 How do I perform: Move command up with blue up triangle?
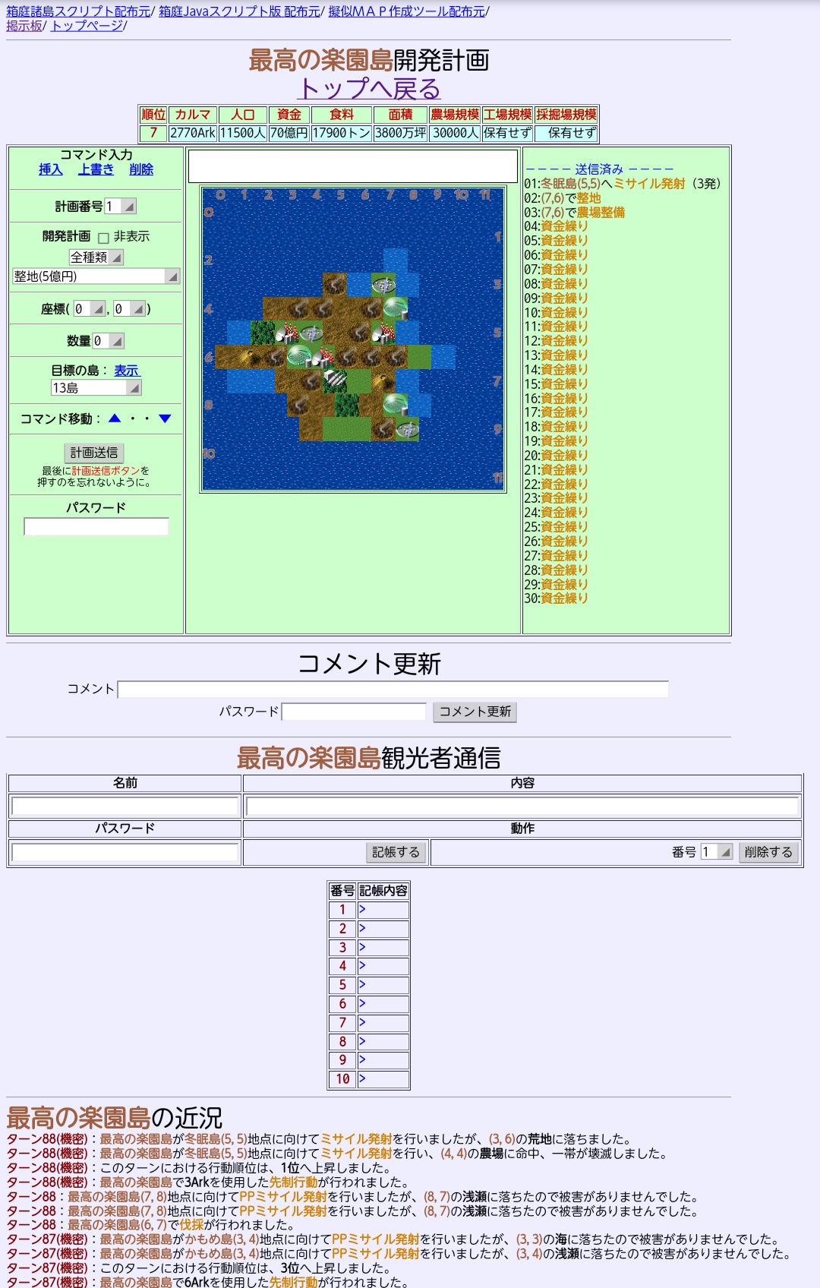(x=115, y=418)
